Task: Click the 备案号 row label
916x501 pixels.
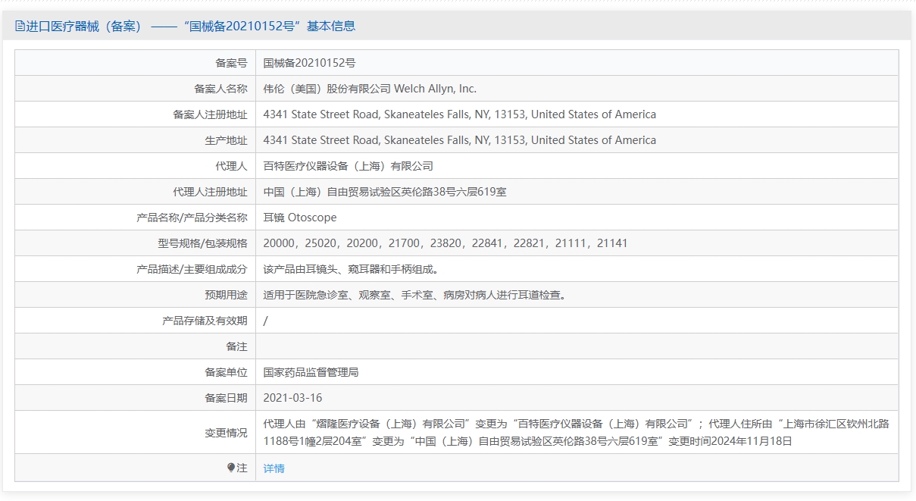Action: 231,63
